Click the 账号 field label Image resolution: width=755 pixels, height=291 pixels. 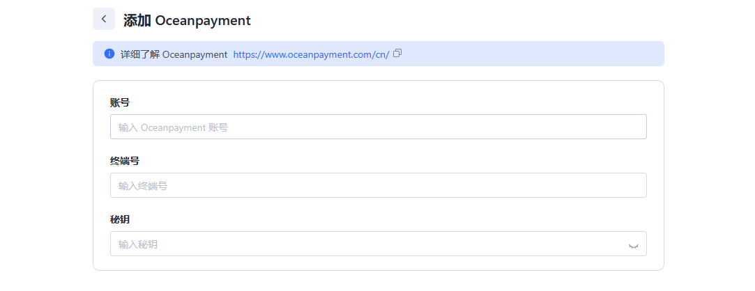pyautogui.click(x=120, y=102)
